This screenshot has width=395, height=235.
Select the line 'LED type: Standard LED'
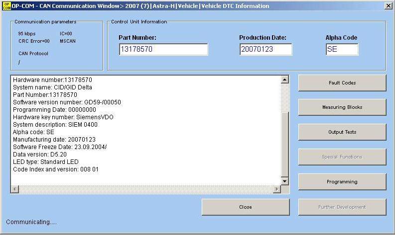point(46,162)
